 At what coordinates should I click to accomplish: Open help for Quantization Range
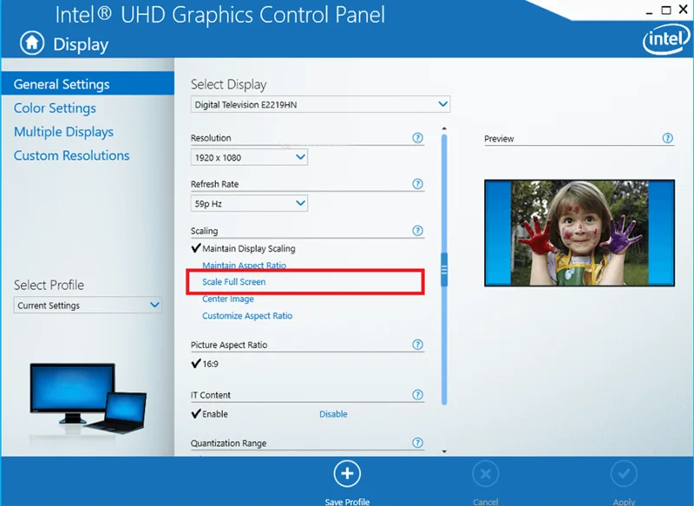[x=417, y=443]
